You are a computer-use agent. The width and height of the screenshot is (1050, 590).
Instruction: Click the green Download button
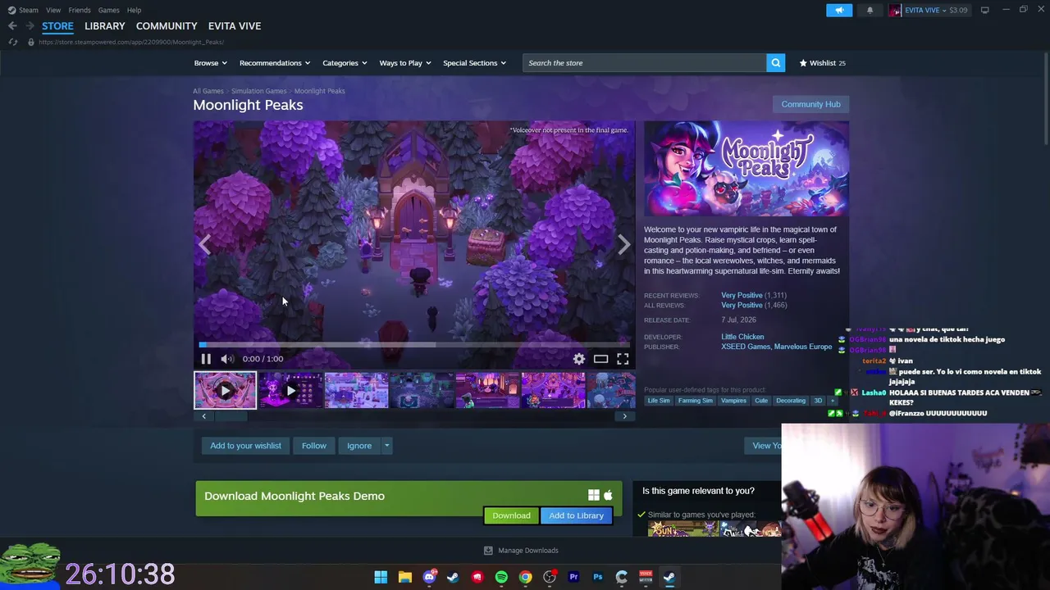[x=511, y=515]
